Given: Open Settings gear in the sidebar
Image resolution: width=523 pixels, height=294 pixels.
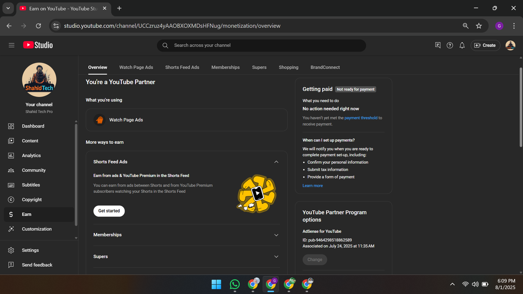Looking at the screenshot, I should (11, 250).
